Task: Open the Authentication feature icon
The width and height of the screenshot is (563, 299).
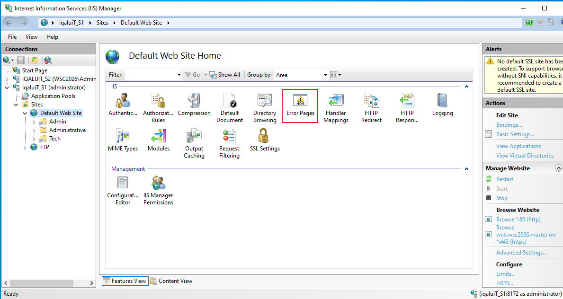Action: (123, 105)
